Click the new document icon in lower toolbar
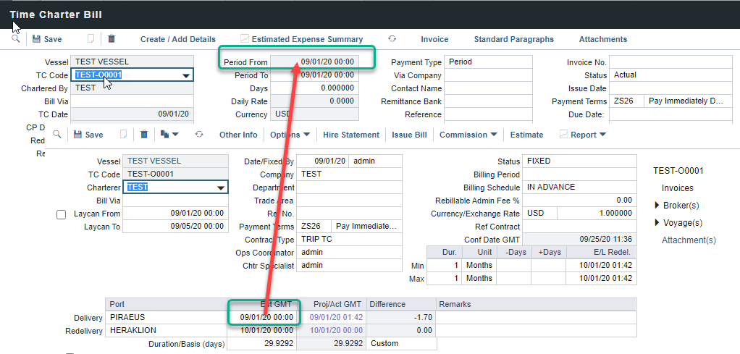This screenshot has width=740, height=354. pyautogui.click(x=123, y=135)
